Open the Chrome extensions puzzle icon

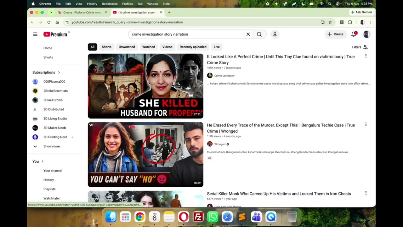350,22
